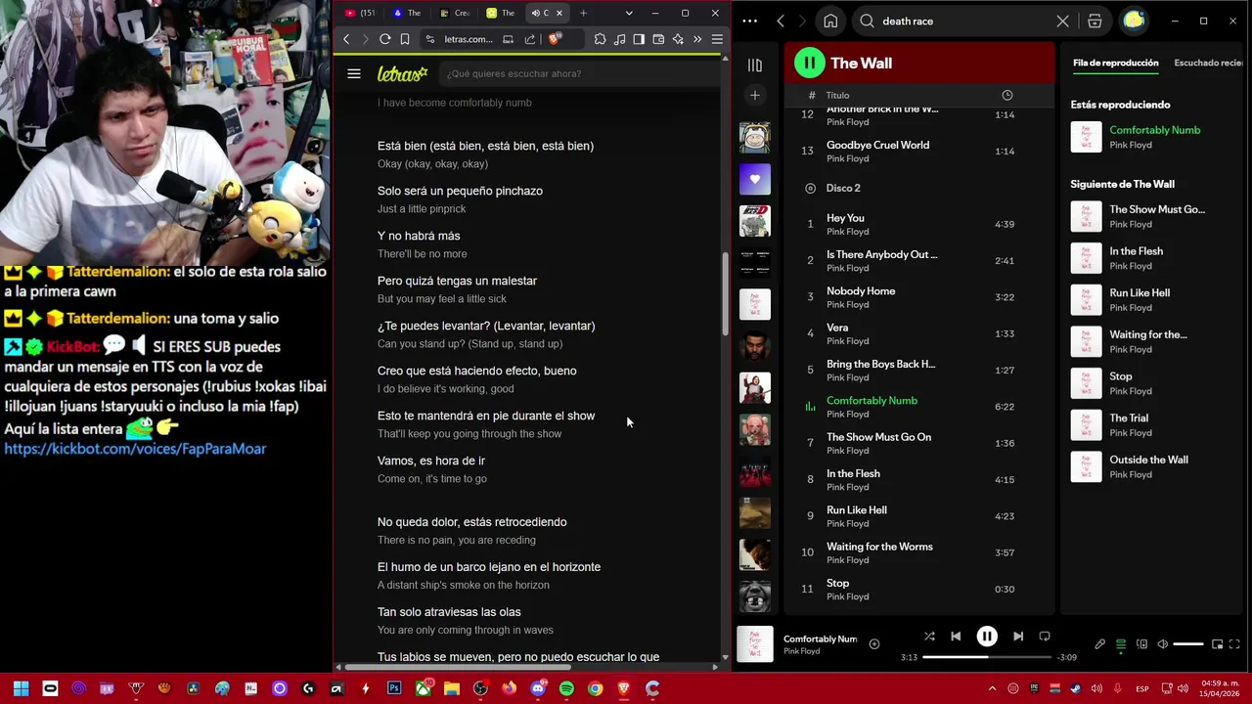Screen dimensions: 1252x704
Task: Open Spotify from taskbar
Action: pyautogui.click(x=566, y=688)
